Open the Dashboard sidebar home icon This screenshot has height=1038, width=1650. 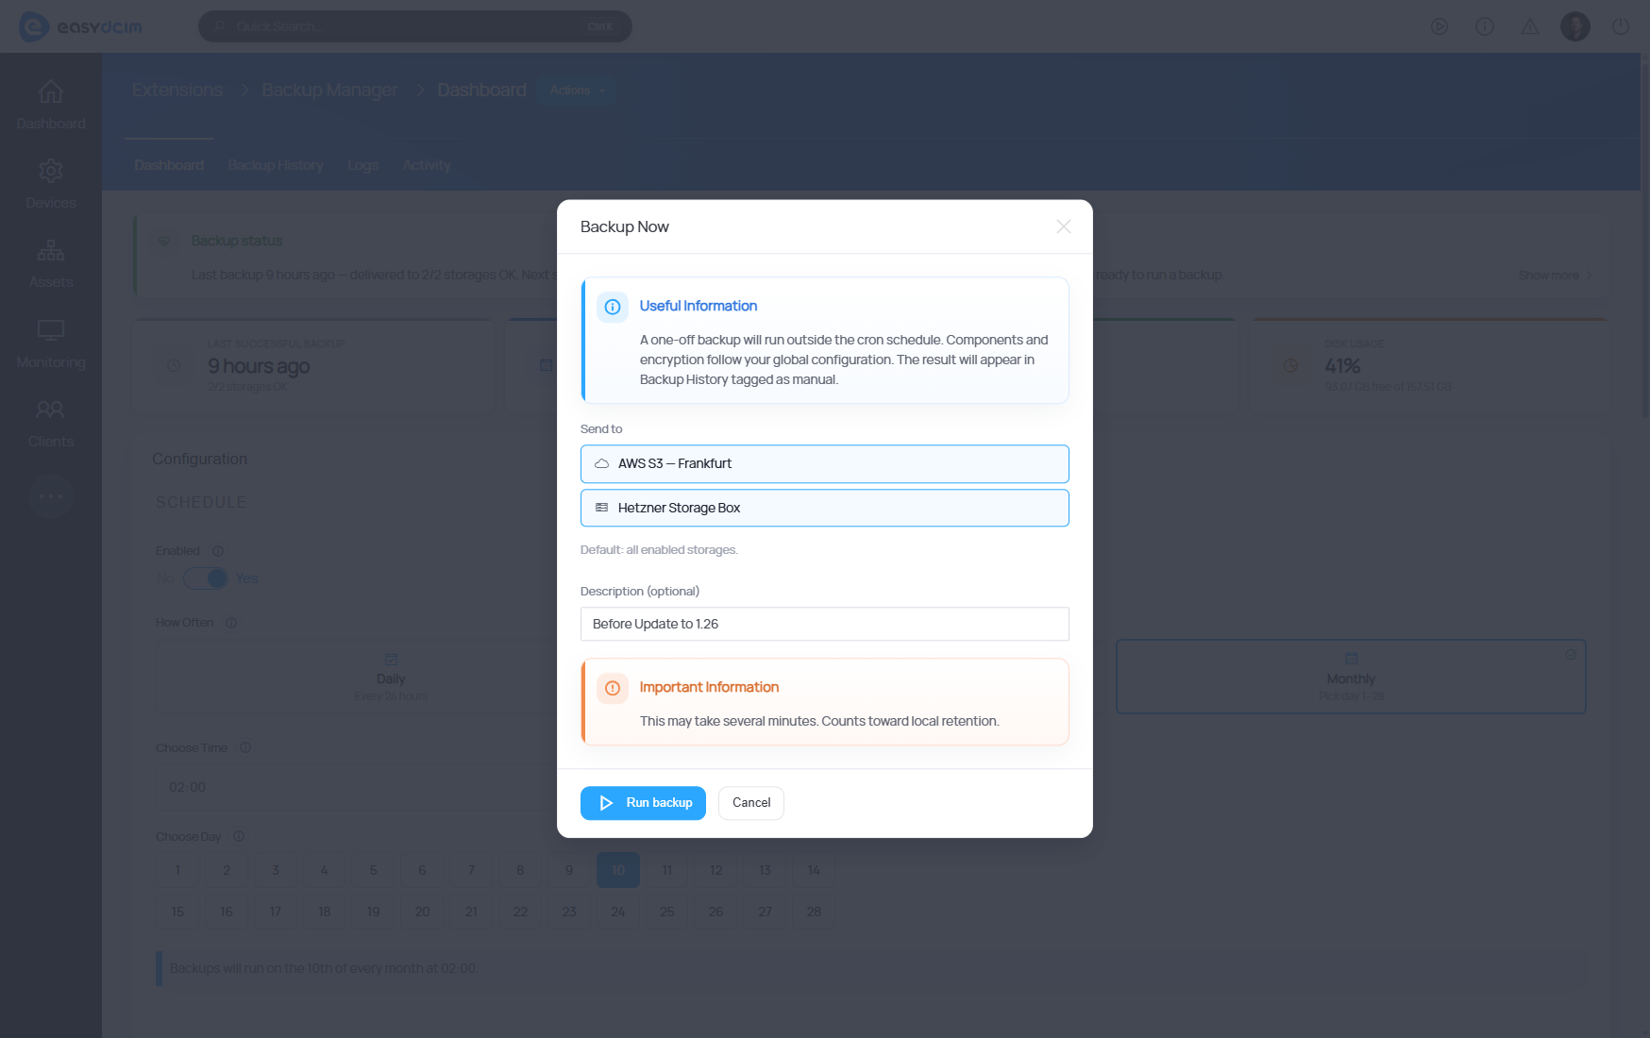tap(51, 92)
